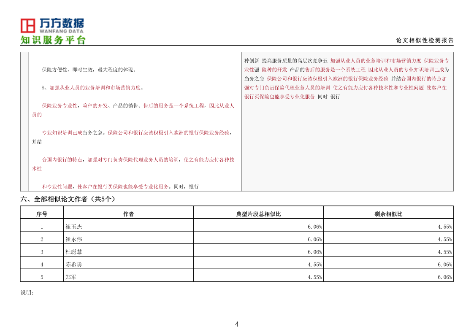Select the right-panel line starting 强对专门负责保险代理
Viewport: 474px width, 335px height.
click(x=346, y=88)
